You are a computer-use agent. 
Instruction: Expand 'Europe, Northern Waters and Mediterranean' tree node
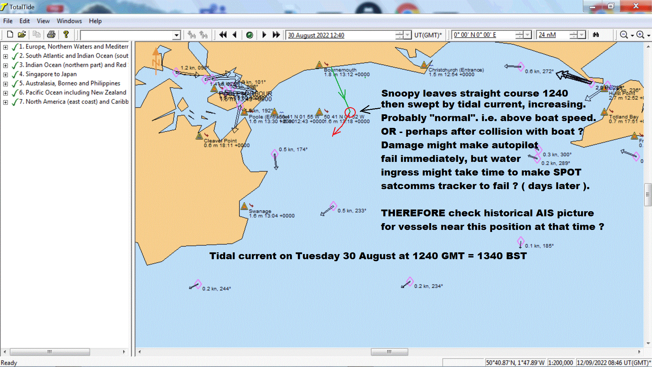point(5,47)
